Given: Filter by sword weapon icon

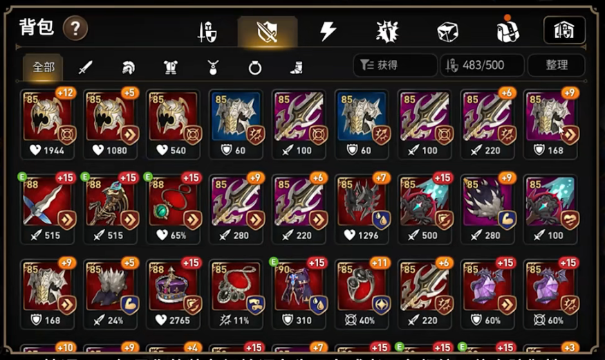Looking at the screenshot, I should coord(85,68).
